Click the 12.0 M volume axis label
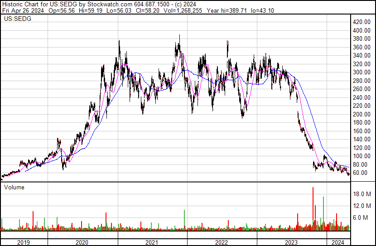 [362, 206]
